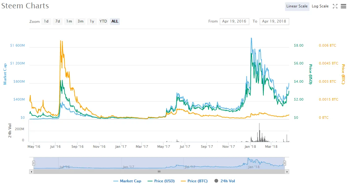Select the ALL zoom range
This screenshot has width=352, height=186.
click(x=115, y=21)
